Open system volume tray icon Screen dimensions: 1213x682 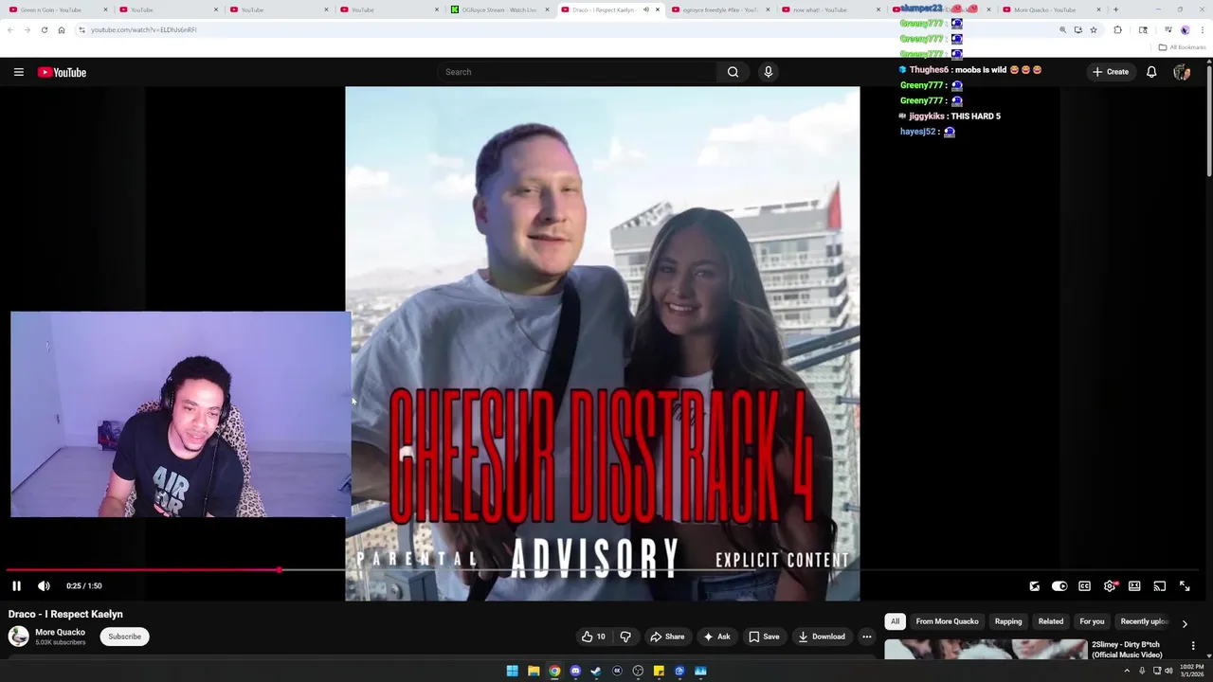point(1168,671)
